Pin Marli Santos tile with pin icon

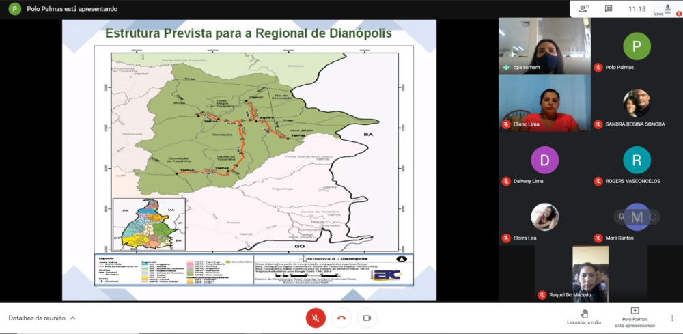pos(622,217)
